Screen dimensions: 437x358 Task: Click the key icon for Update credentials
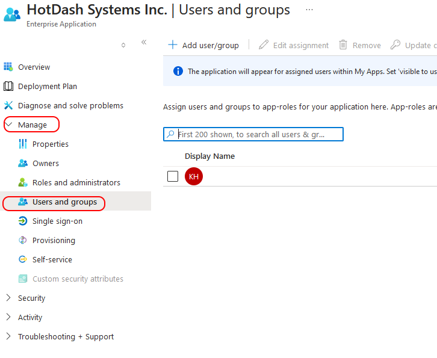[395, 45]
